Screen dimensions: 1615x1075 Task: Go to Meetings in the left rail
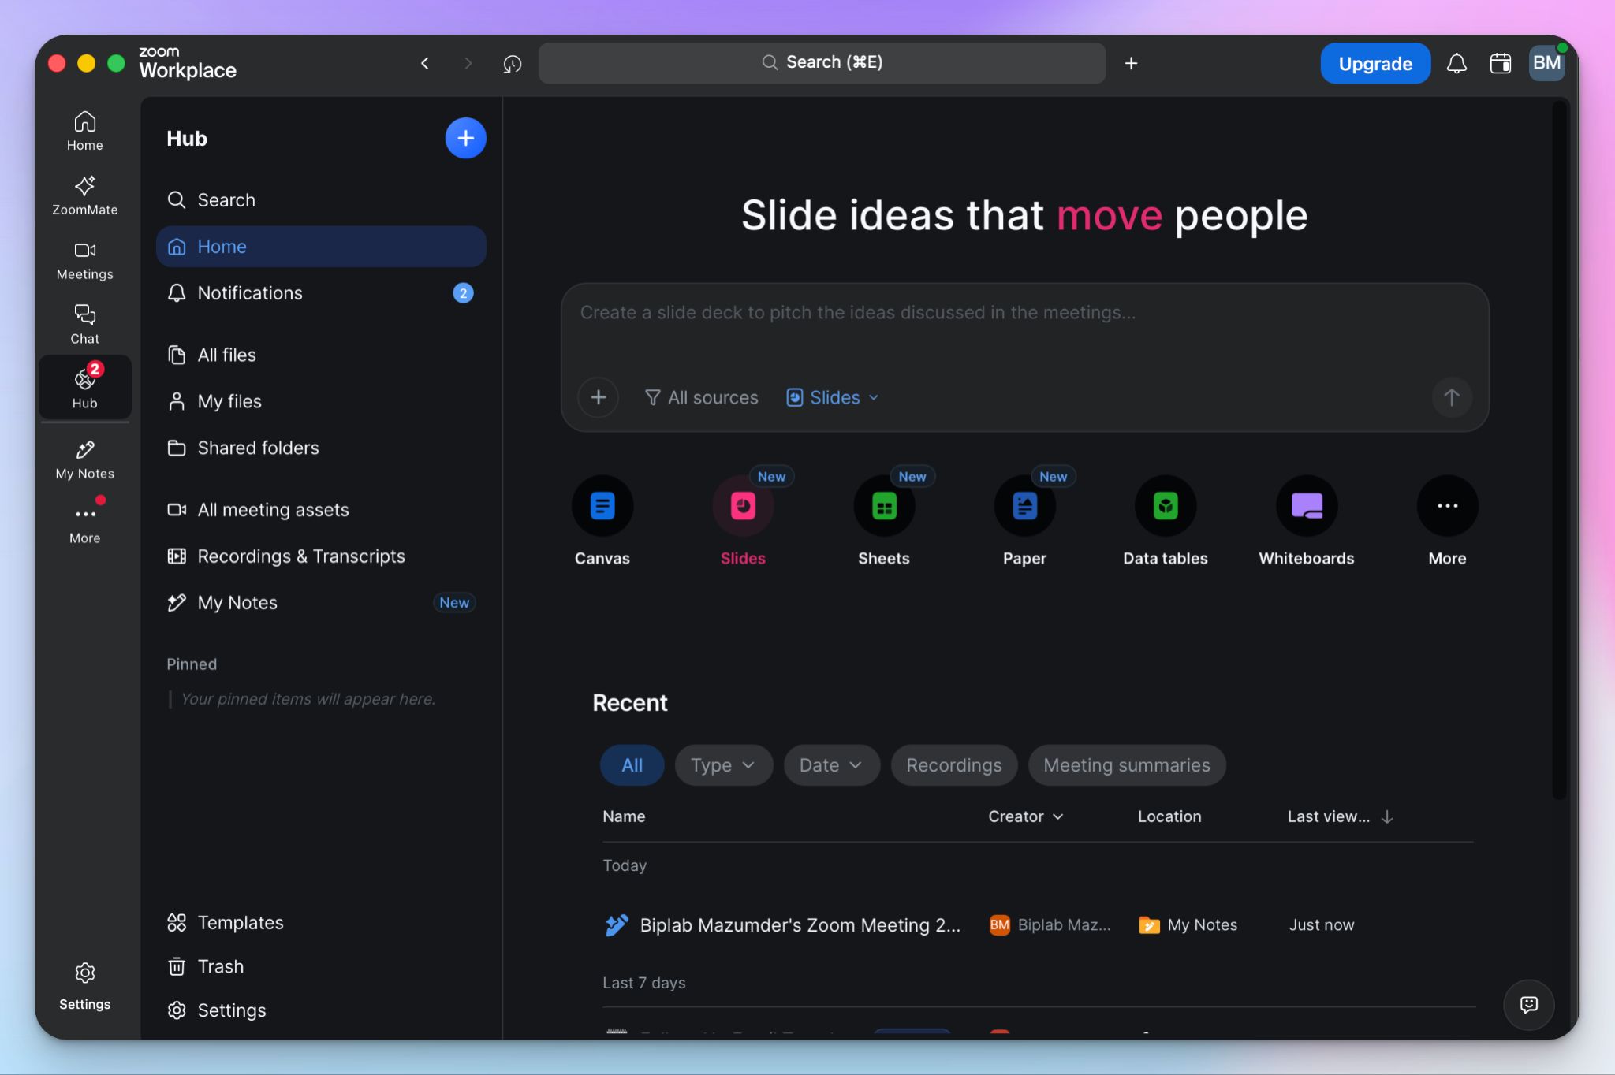tap(84, 260)
